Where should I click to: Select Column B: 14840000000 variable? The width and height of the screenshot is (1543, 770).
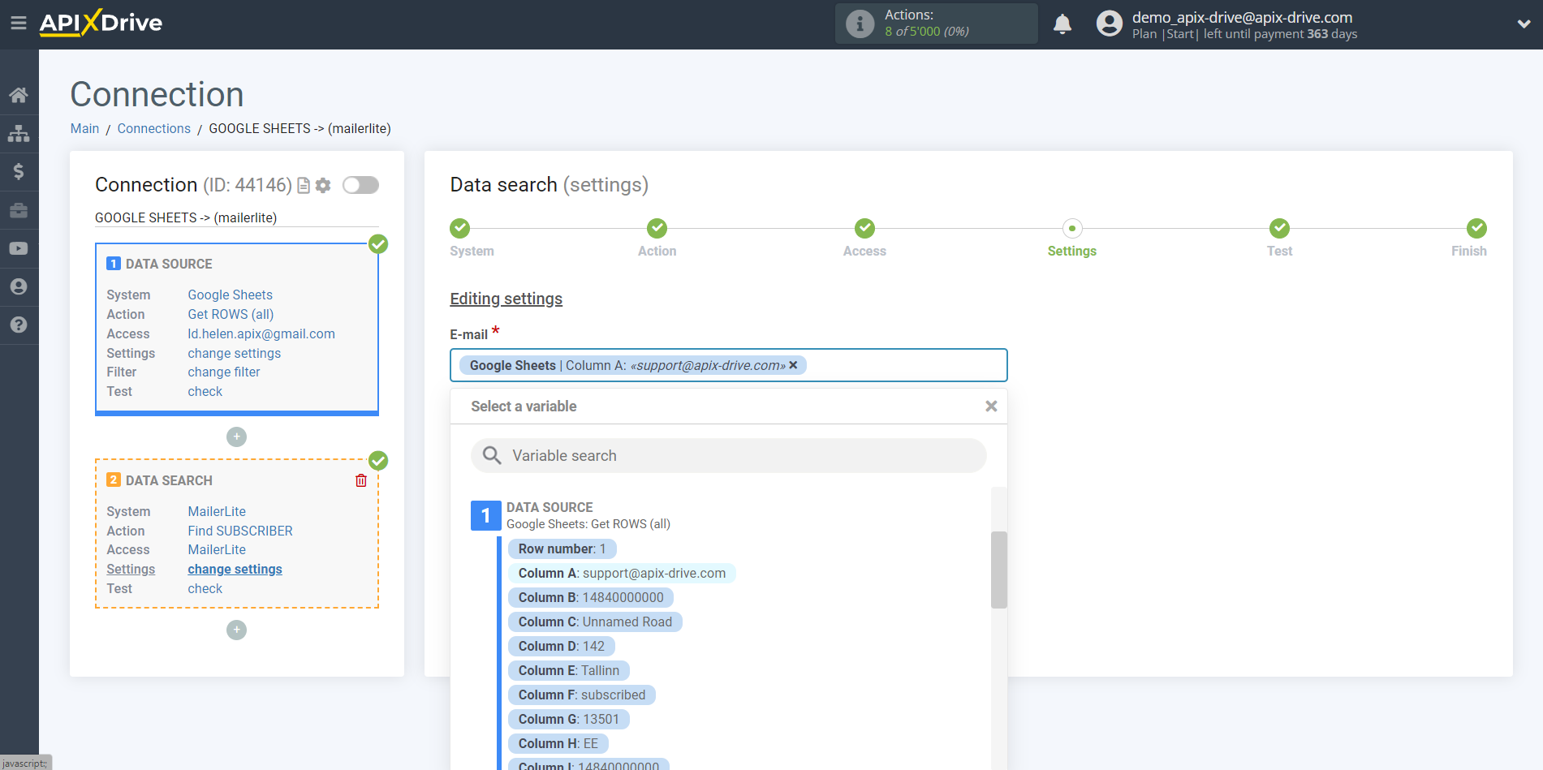pyautogui.click(x=591, y=597)
